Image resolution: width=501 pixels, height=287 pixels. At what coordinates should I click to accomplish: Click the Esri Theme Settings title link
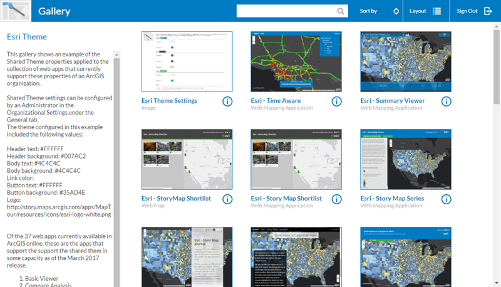[x=169, y=101]
